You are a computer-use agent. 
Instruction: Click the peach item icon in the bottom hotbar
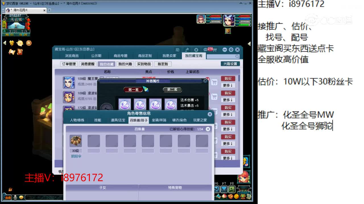tap(224, 195)
